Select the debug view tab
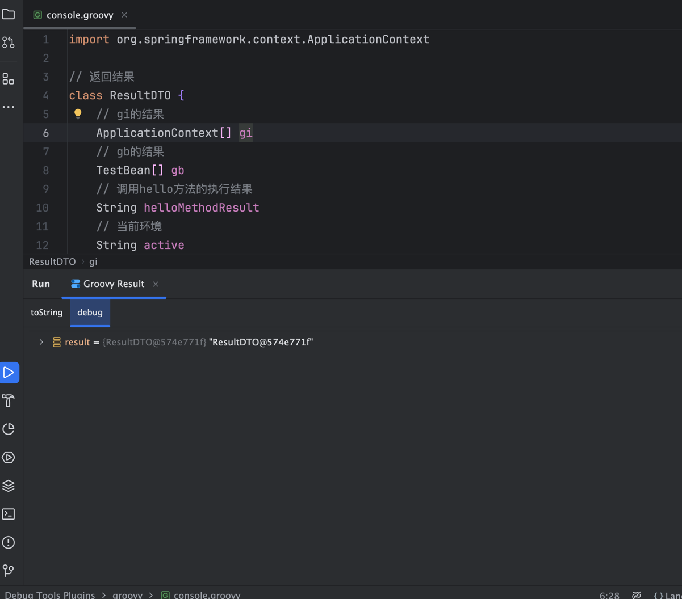This screenshot has height=599, width=682. point(90,313)
